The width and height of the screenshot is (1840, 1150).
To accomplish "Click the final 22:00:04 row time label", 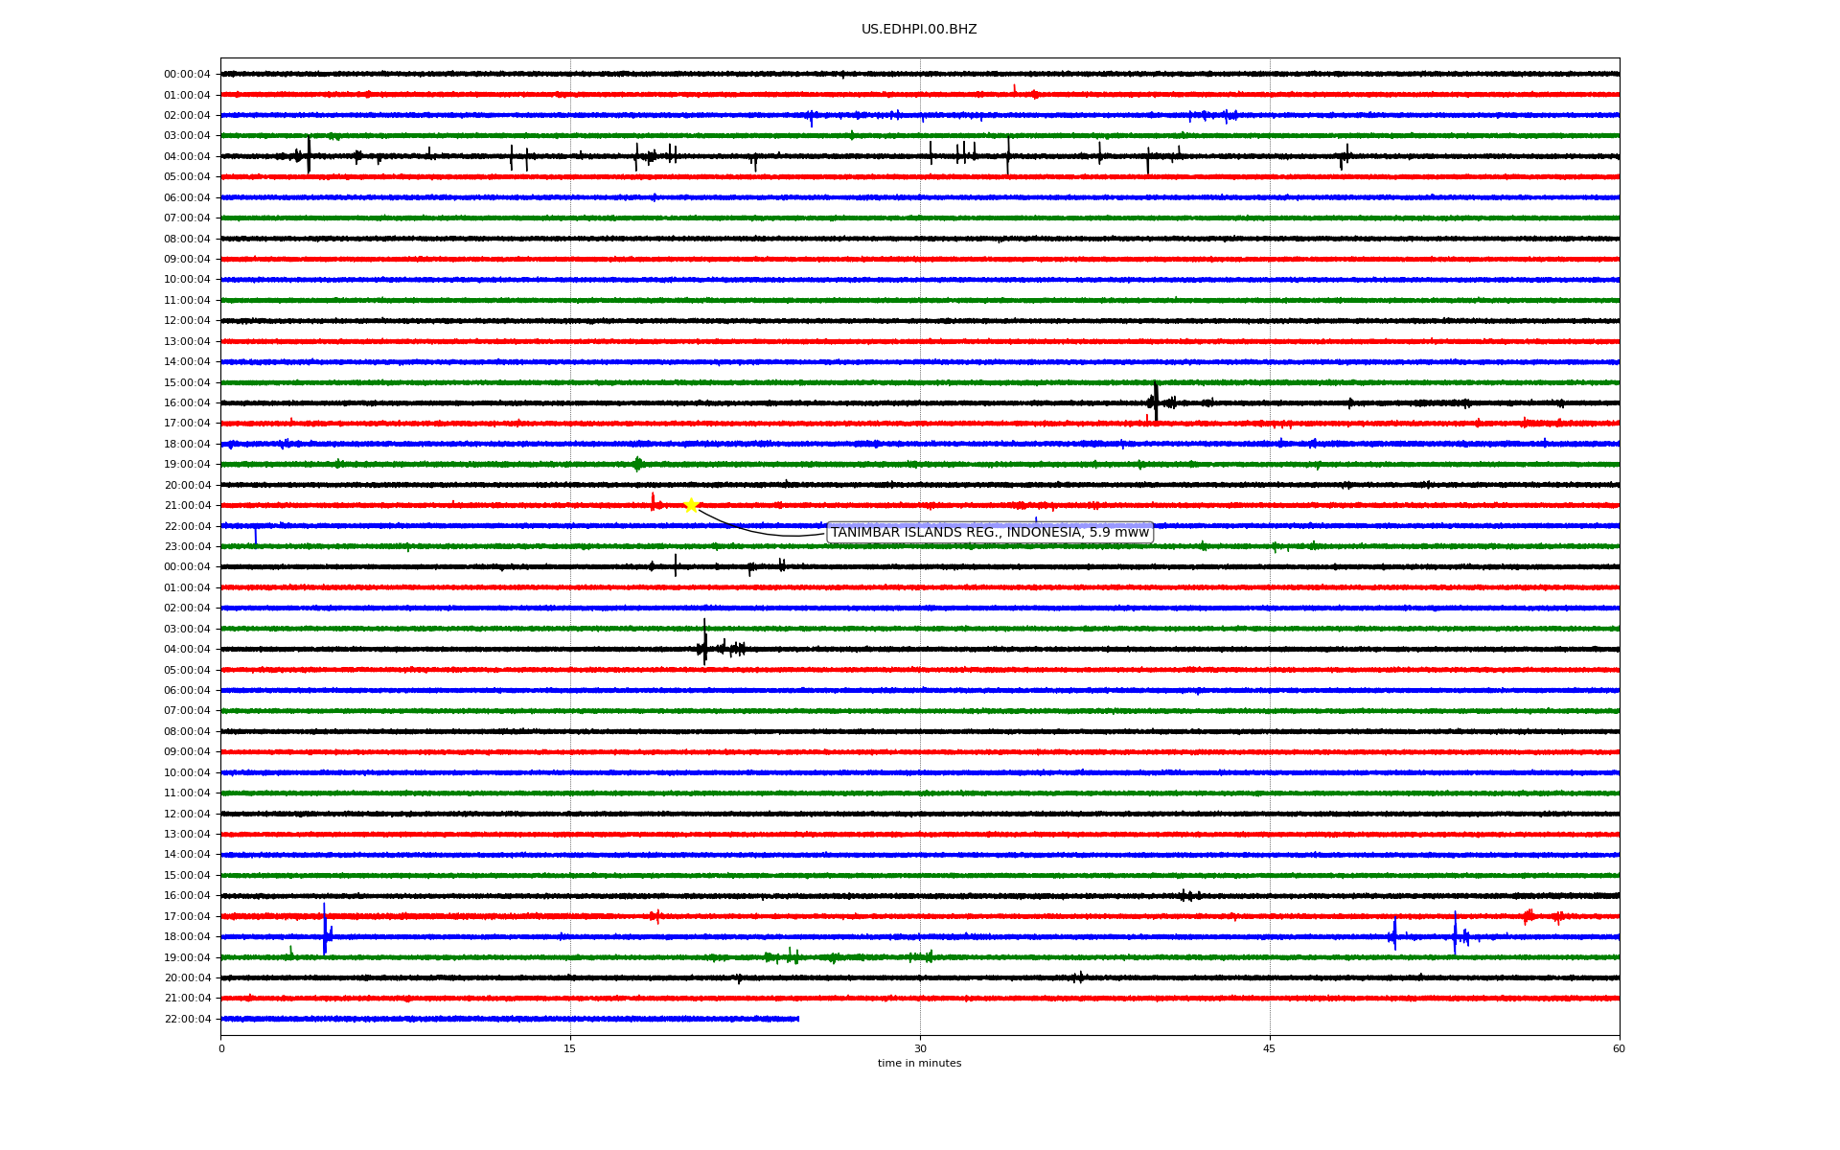I will point(187,1020).
